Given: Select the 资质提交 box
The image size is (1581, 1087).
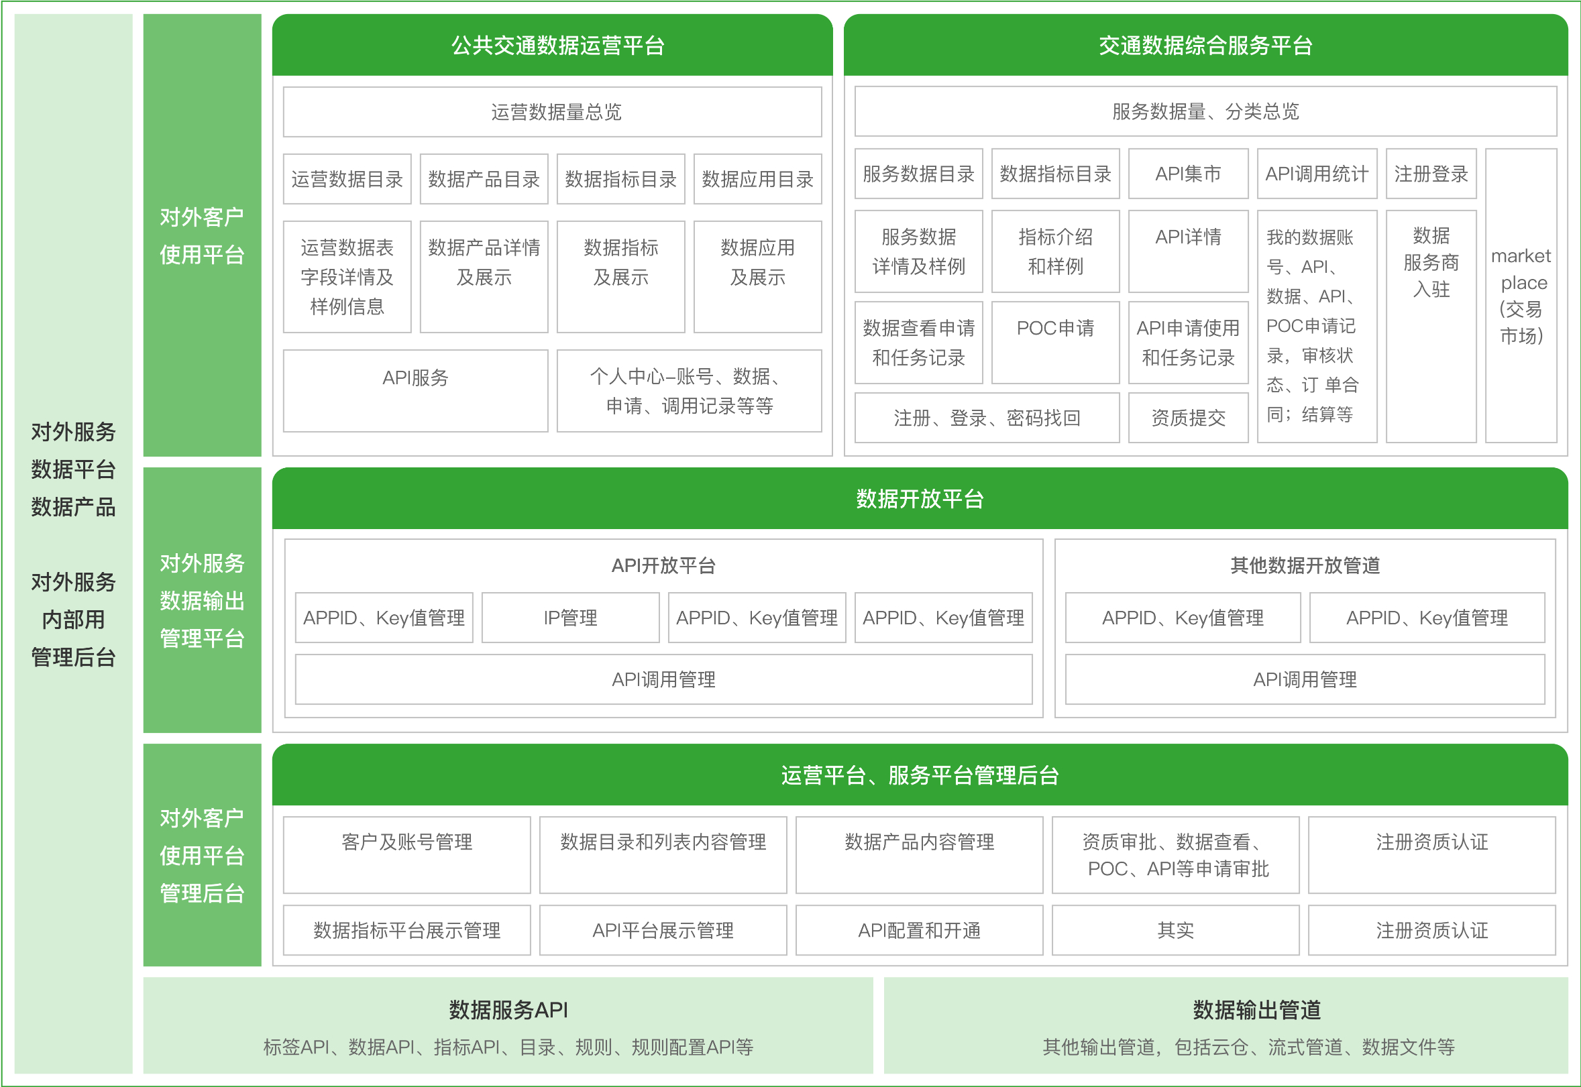Looking at the screenshot, I should [1188, 418].
